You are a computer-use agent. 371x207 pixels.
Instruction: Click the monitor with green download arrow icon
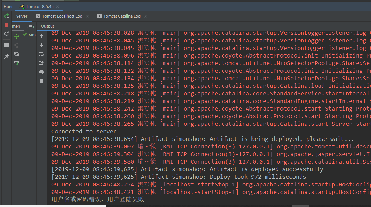17,63
